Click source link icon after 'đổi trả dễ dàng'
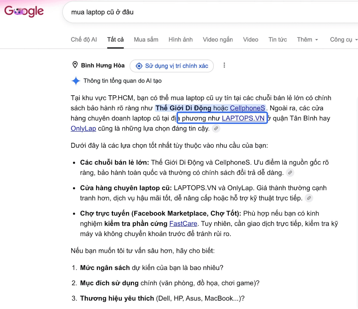The width and height of the screenshot is (358, 309). pyautogui.click(x=290, y=172)
